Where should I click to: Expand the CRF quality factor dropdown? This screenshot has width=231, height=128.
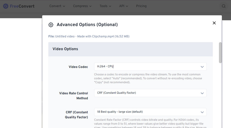click(150, 112)
